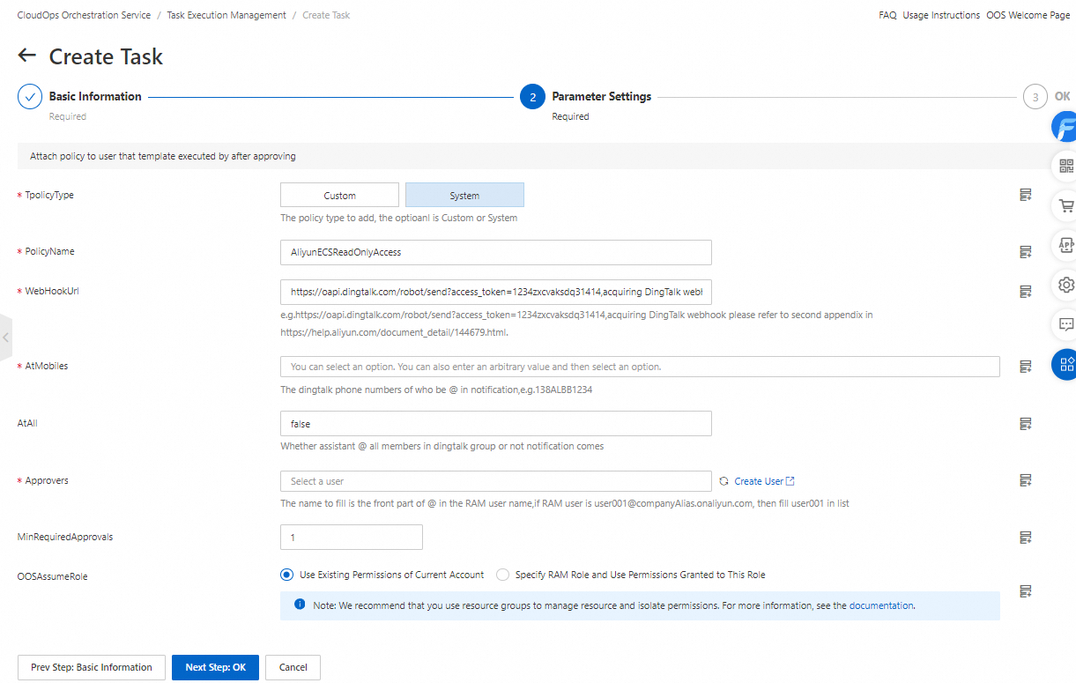Click the blue app-grid icon in the sidebar
Image resolution: width=1076 pixels, height=683 pixels.
pyautogui.click(x=1064, y=364)
